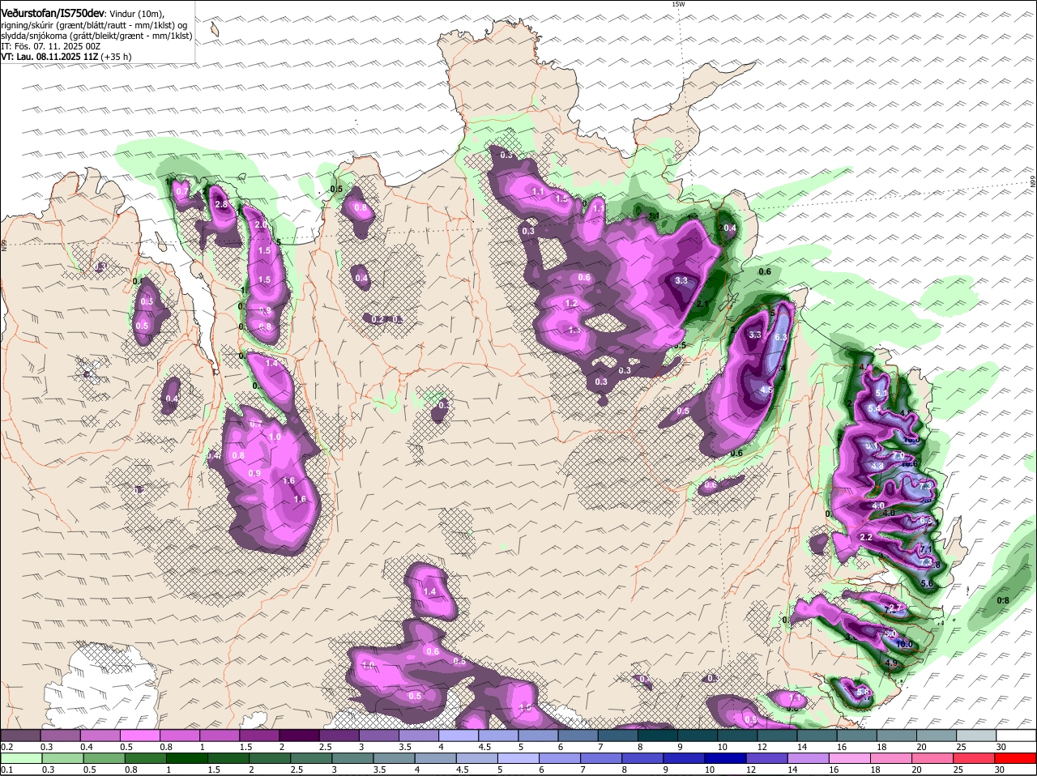1037x776 pixels.
Task: Choose the 4 gray-blue rain legend swatch
Action: click(x=436, y=758)
